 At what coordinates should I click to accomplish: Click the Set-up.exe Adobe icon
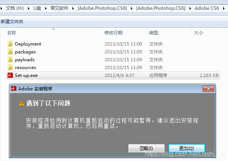(10, 75)
